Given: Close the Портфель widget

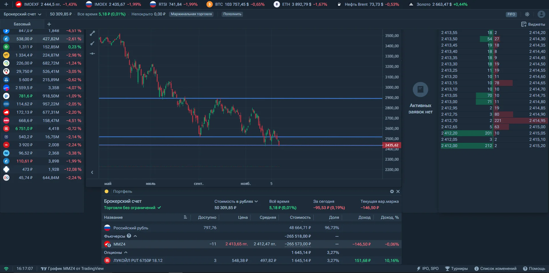Looking at the screenshot, I should [398, 191].
